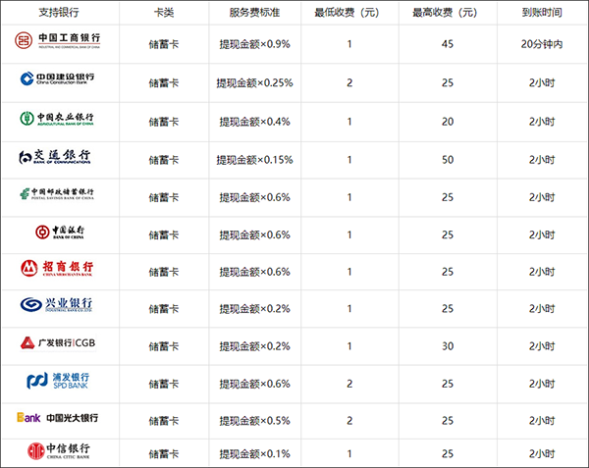Click the 支持银行 column header

(59, 13)
